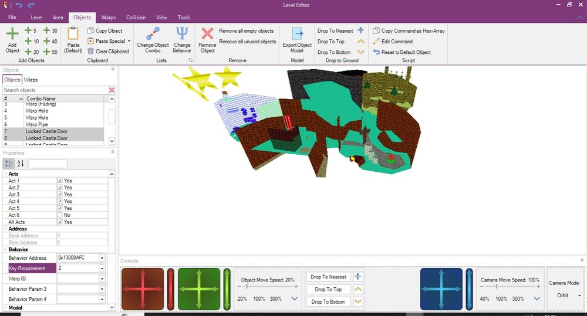Click the green object move pad
Image resolution: width=587 pixels, height=316 pixels.
pyautogui.click(x=199, y=289)
